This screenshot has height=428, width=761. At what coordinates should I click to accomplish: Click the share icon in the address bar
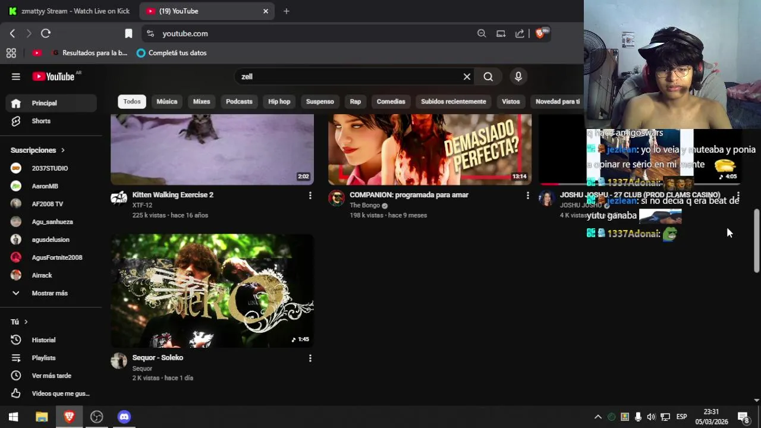tap(520, 34)
